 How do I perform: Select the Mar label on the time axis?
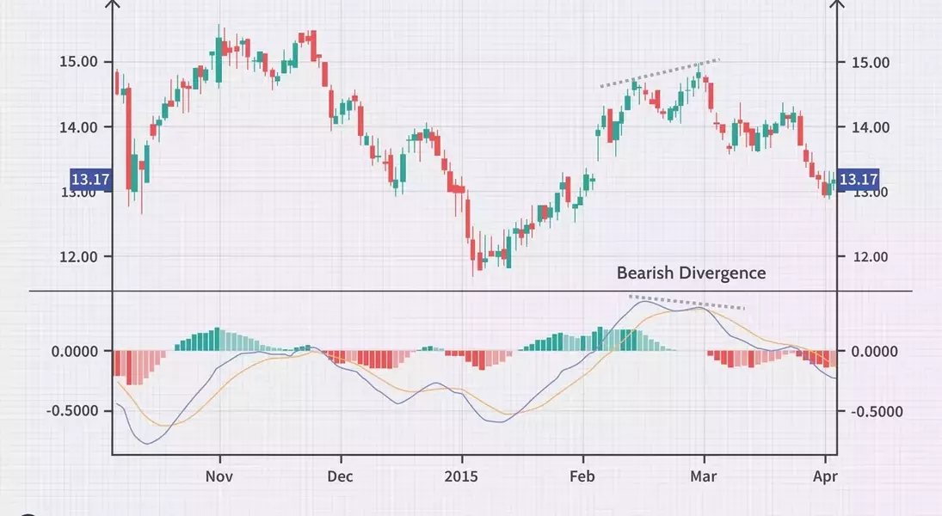pos(704,477)
